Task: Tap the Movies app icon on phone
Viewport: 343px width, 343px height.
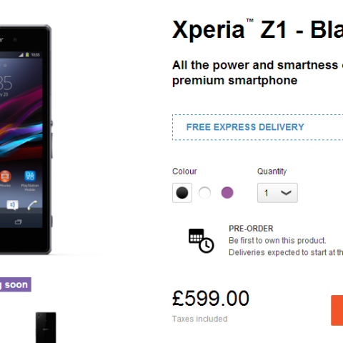Action: point(5,177)
